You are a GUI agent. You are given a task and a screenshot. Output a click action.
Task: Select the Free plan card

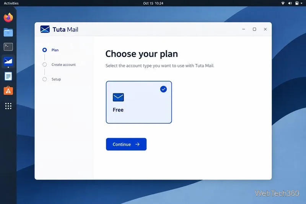click(139, 102)
